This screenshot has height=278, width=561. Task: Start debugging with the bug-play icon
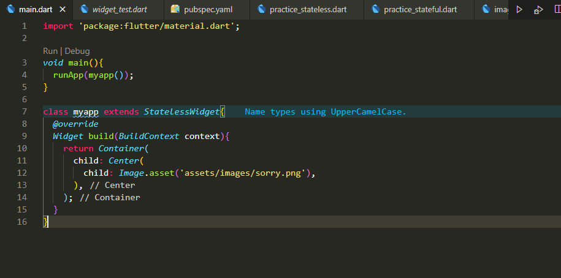point(538,9)
